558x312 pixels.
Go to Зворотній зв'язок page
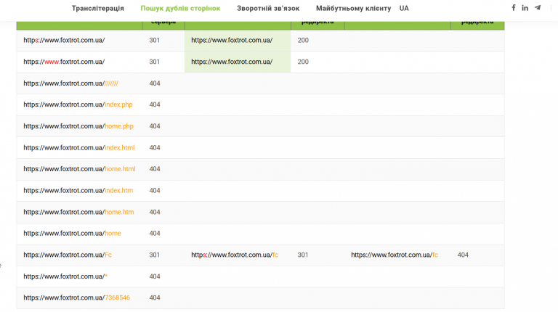(268, 8)
